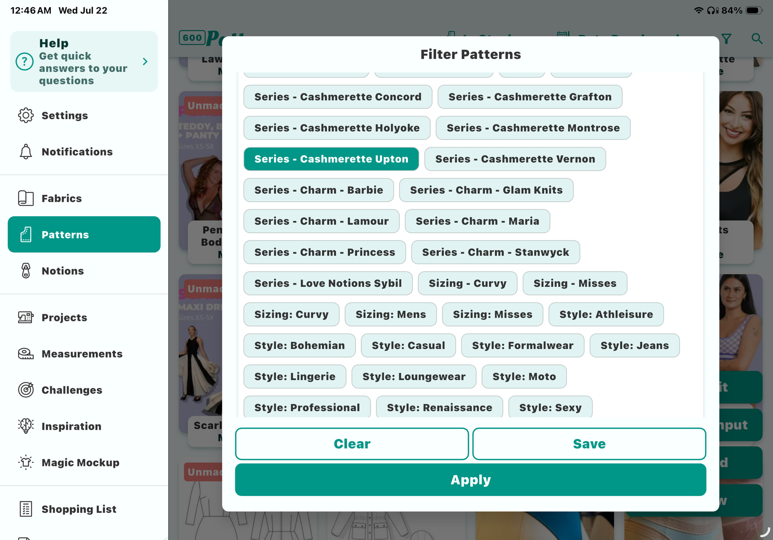The height and width of the screenshot is (540, 773).
Task: Filter by Style: Loungewear
Action: pyautogui.click(x=414, y=377)
